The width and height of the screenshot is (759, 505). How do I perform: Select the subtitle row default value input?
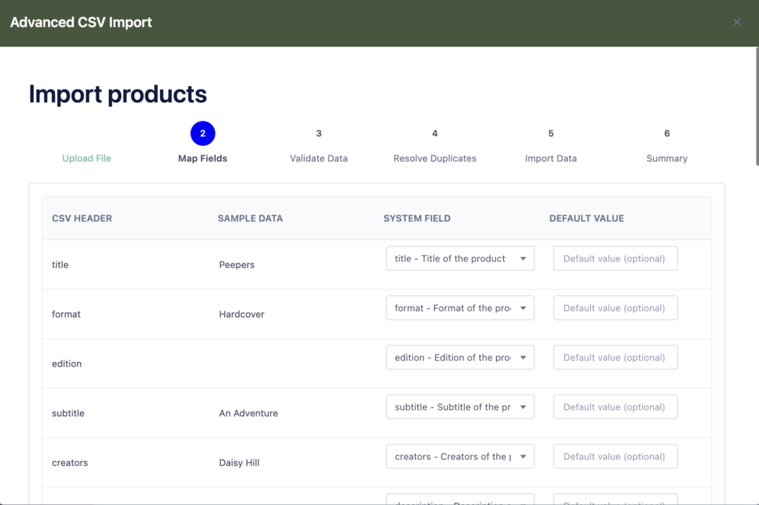click(615, 407)
